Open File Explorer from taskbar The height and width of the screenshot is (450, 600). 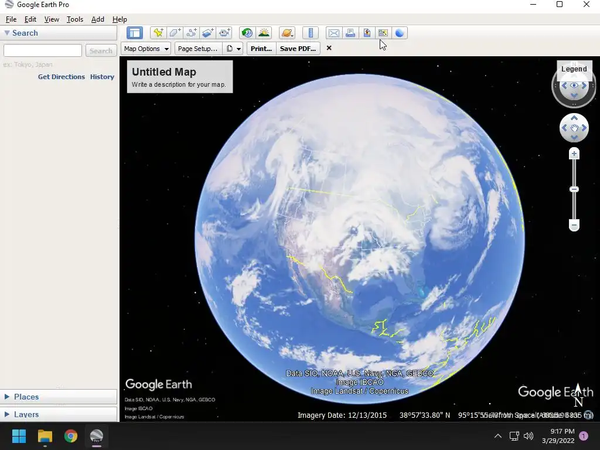pos(45,436)
